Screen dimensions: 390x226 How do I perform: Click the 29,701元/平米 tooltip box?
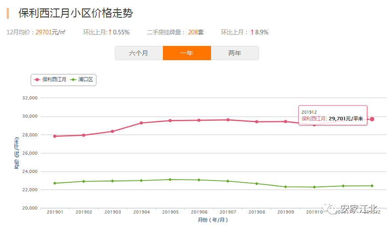coord(333,115)
